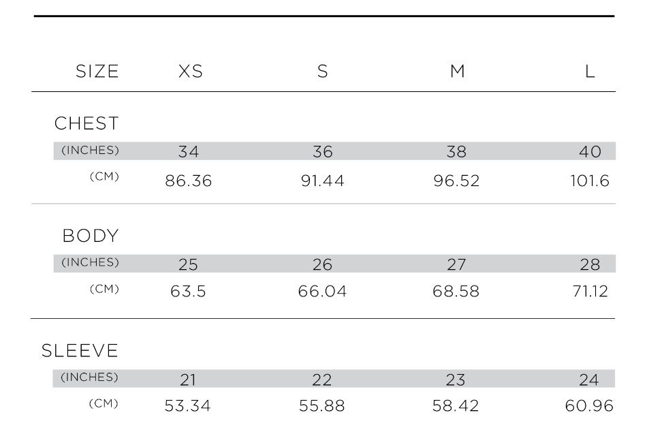Click the CHEST section label
Screen dimensions: 649x432
[x=87, y=123]
